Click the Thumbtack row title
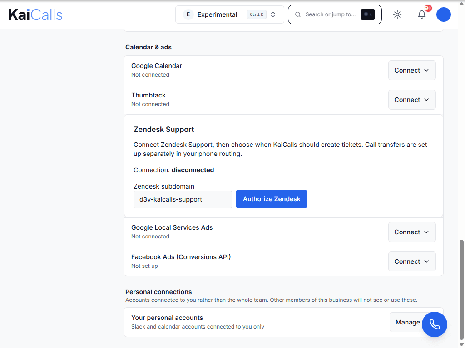465x348 pixels. tap(148, 95)
